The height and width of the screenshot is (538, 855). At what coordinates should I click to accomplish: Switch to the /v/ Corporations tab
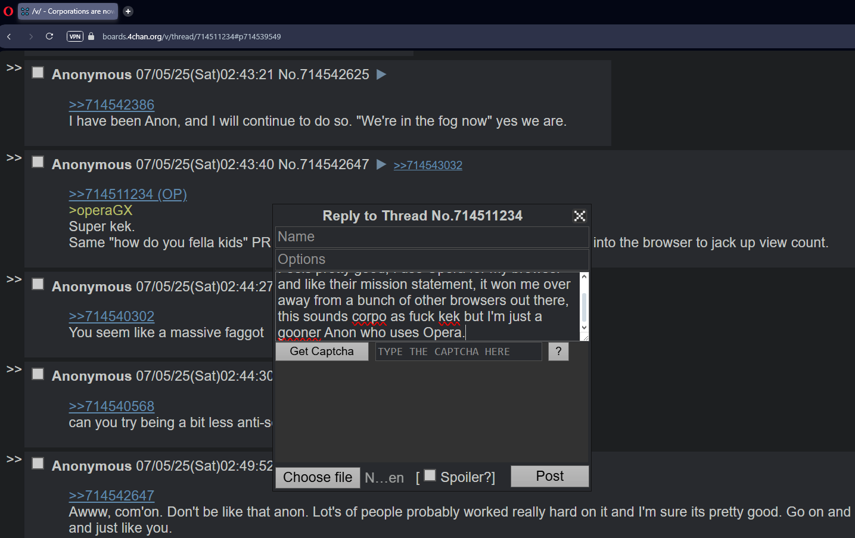[68, 11]
